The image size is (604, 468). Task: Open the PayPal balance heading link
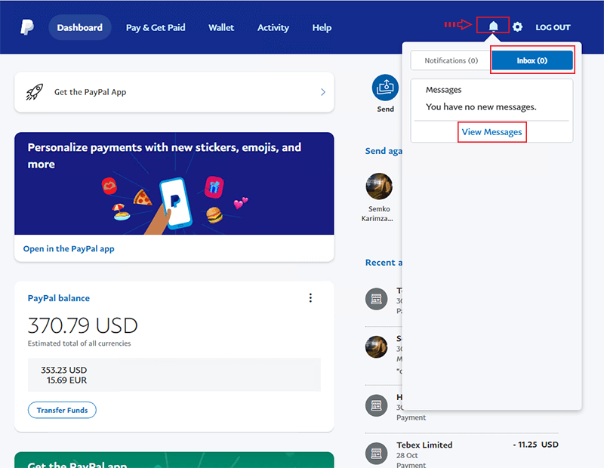pyautogui.click(x=59, y=298)
